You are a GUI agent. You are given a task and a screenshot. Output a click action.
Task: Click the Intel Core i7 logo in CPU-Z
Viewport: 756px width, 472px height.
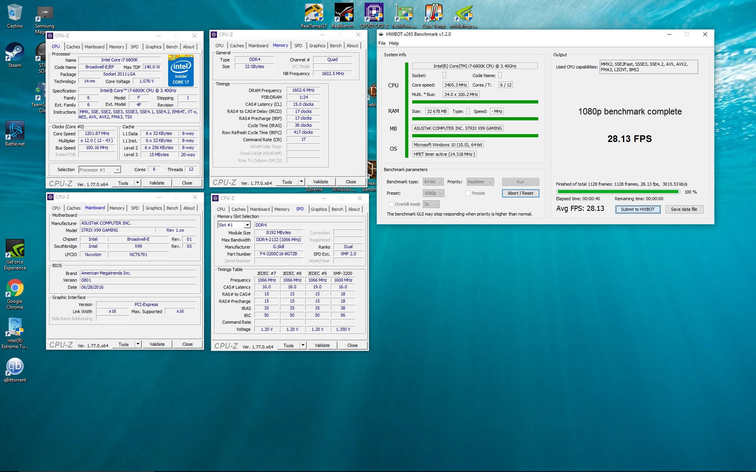181,70
